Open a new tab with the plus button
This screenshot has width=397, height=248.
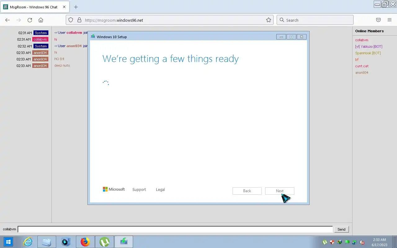[x=76, y=7]
